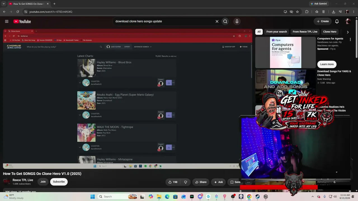Click the video title text
The height and width of the screenshot is (201, 358).
tap(42, 174)
